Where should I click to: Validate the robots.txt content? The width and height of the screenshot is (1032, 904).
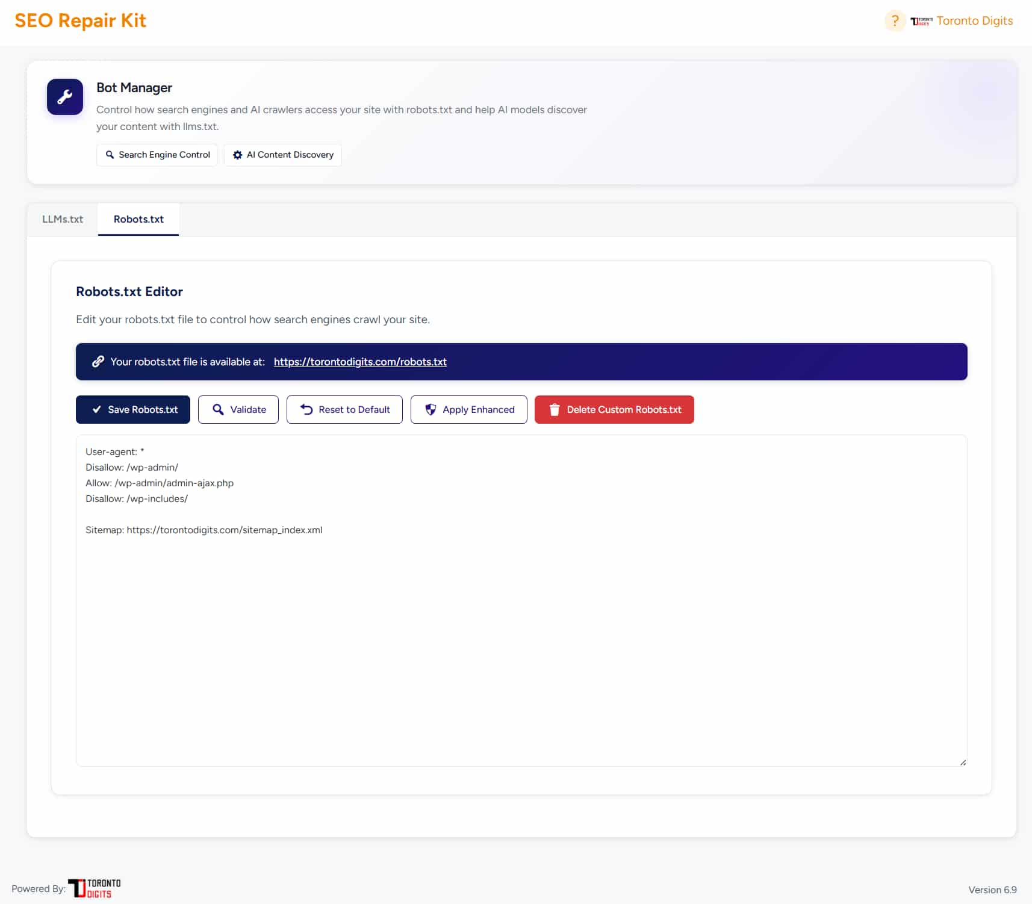[238, 409]
